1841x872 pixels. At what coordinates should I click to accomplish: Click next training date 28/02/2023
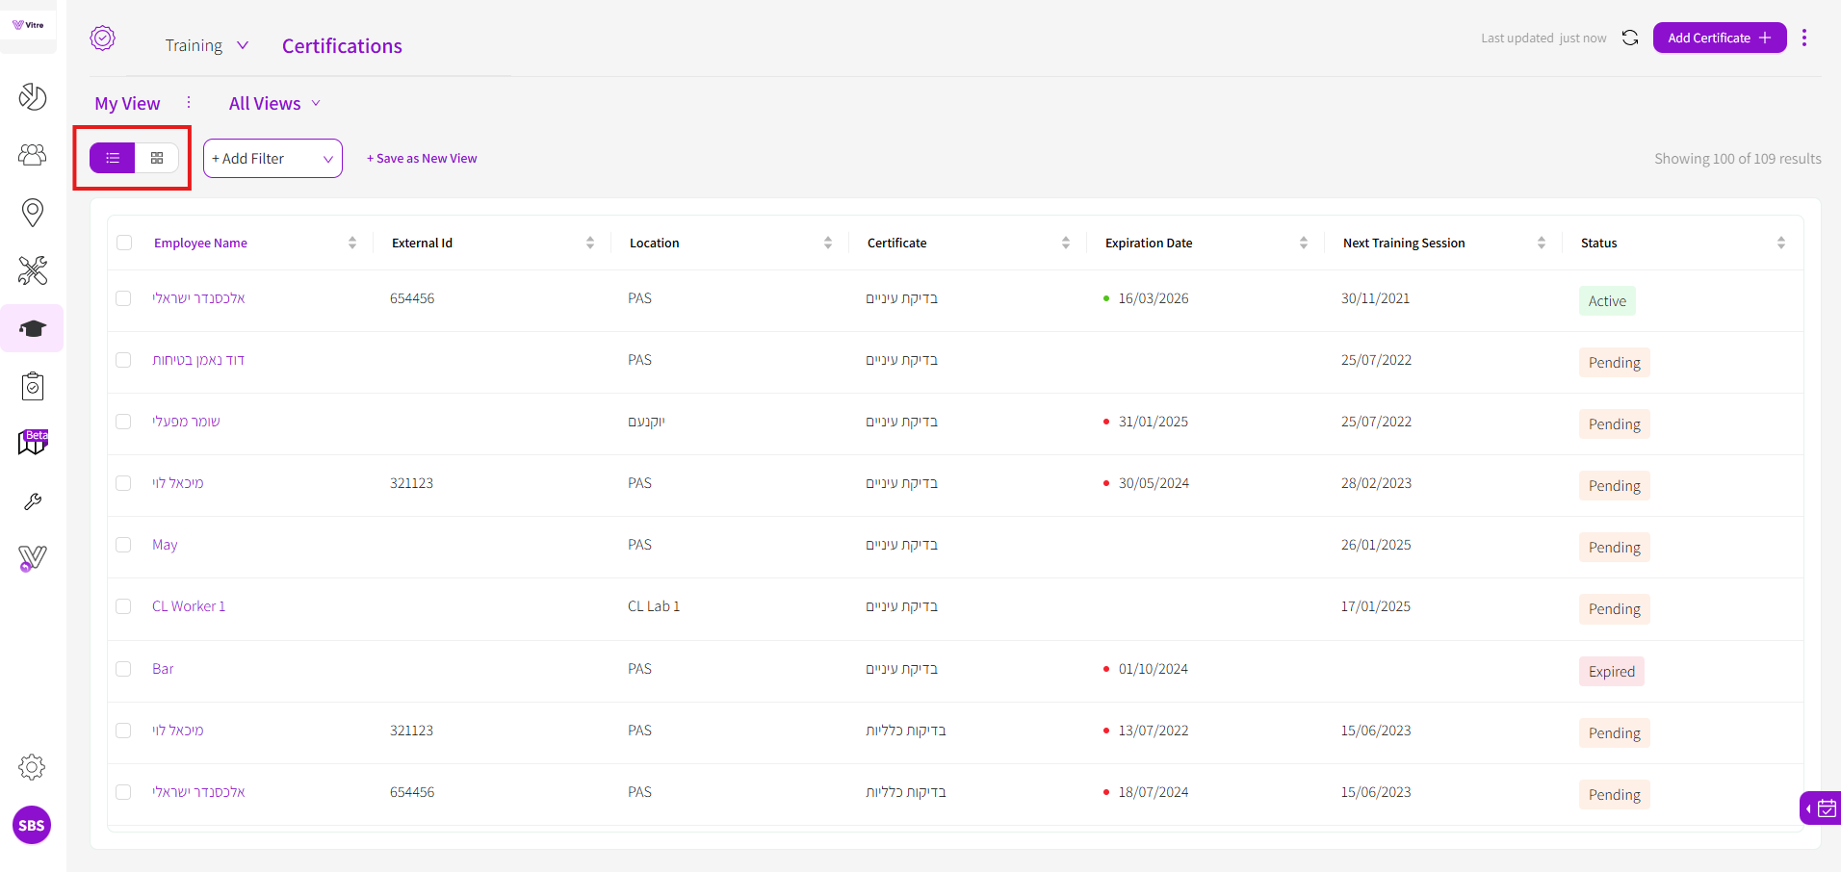click(x=1376, y=483)
